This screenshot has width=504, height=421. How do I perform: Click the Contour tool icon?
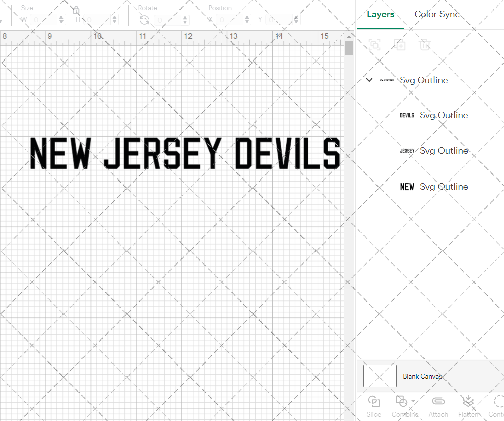(499, 401)
